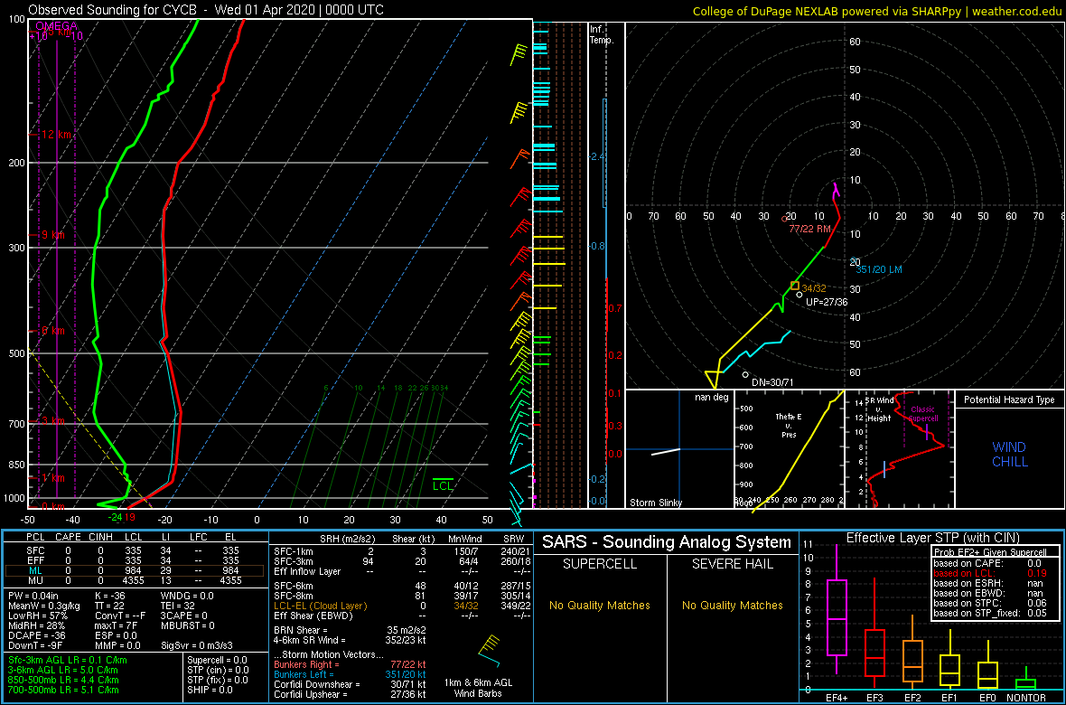Click the SFC-8km shear row label
1066x705 pixels.
(x=293, y=596)
